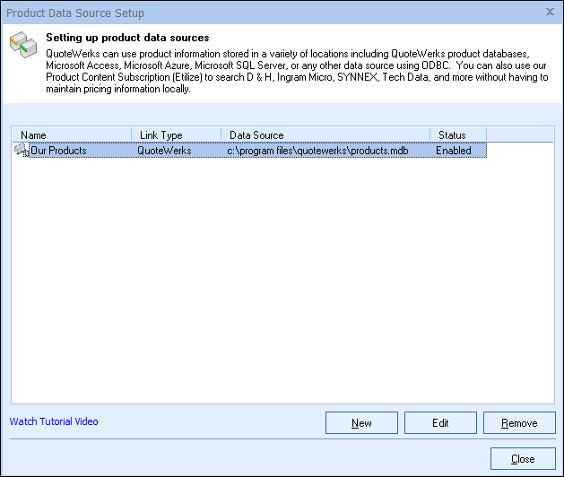Click the 'Setting up product data sources' heading
The width and height of the screenshot is (564, 477).
pyautogui.click(x=127, y=39)
